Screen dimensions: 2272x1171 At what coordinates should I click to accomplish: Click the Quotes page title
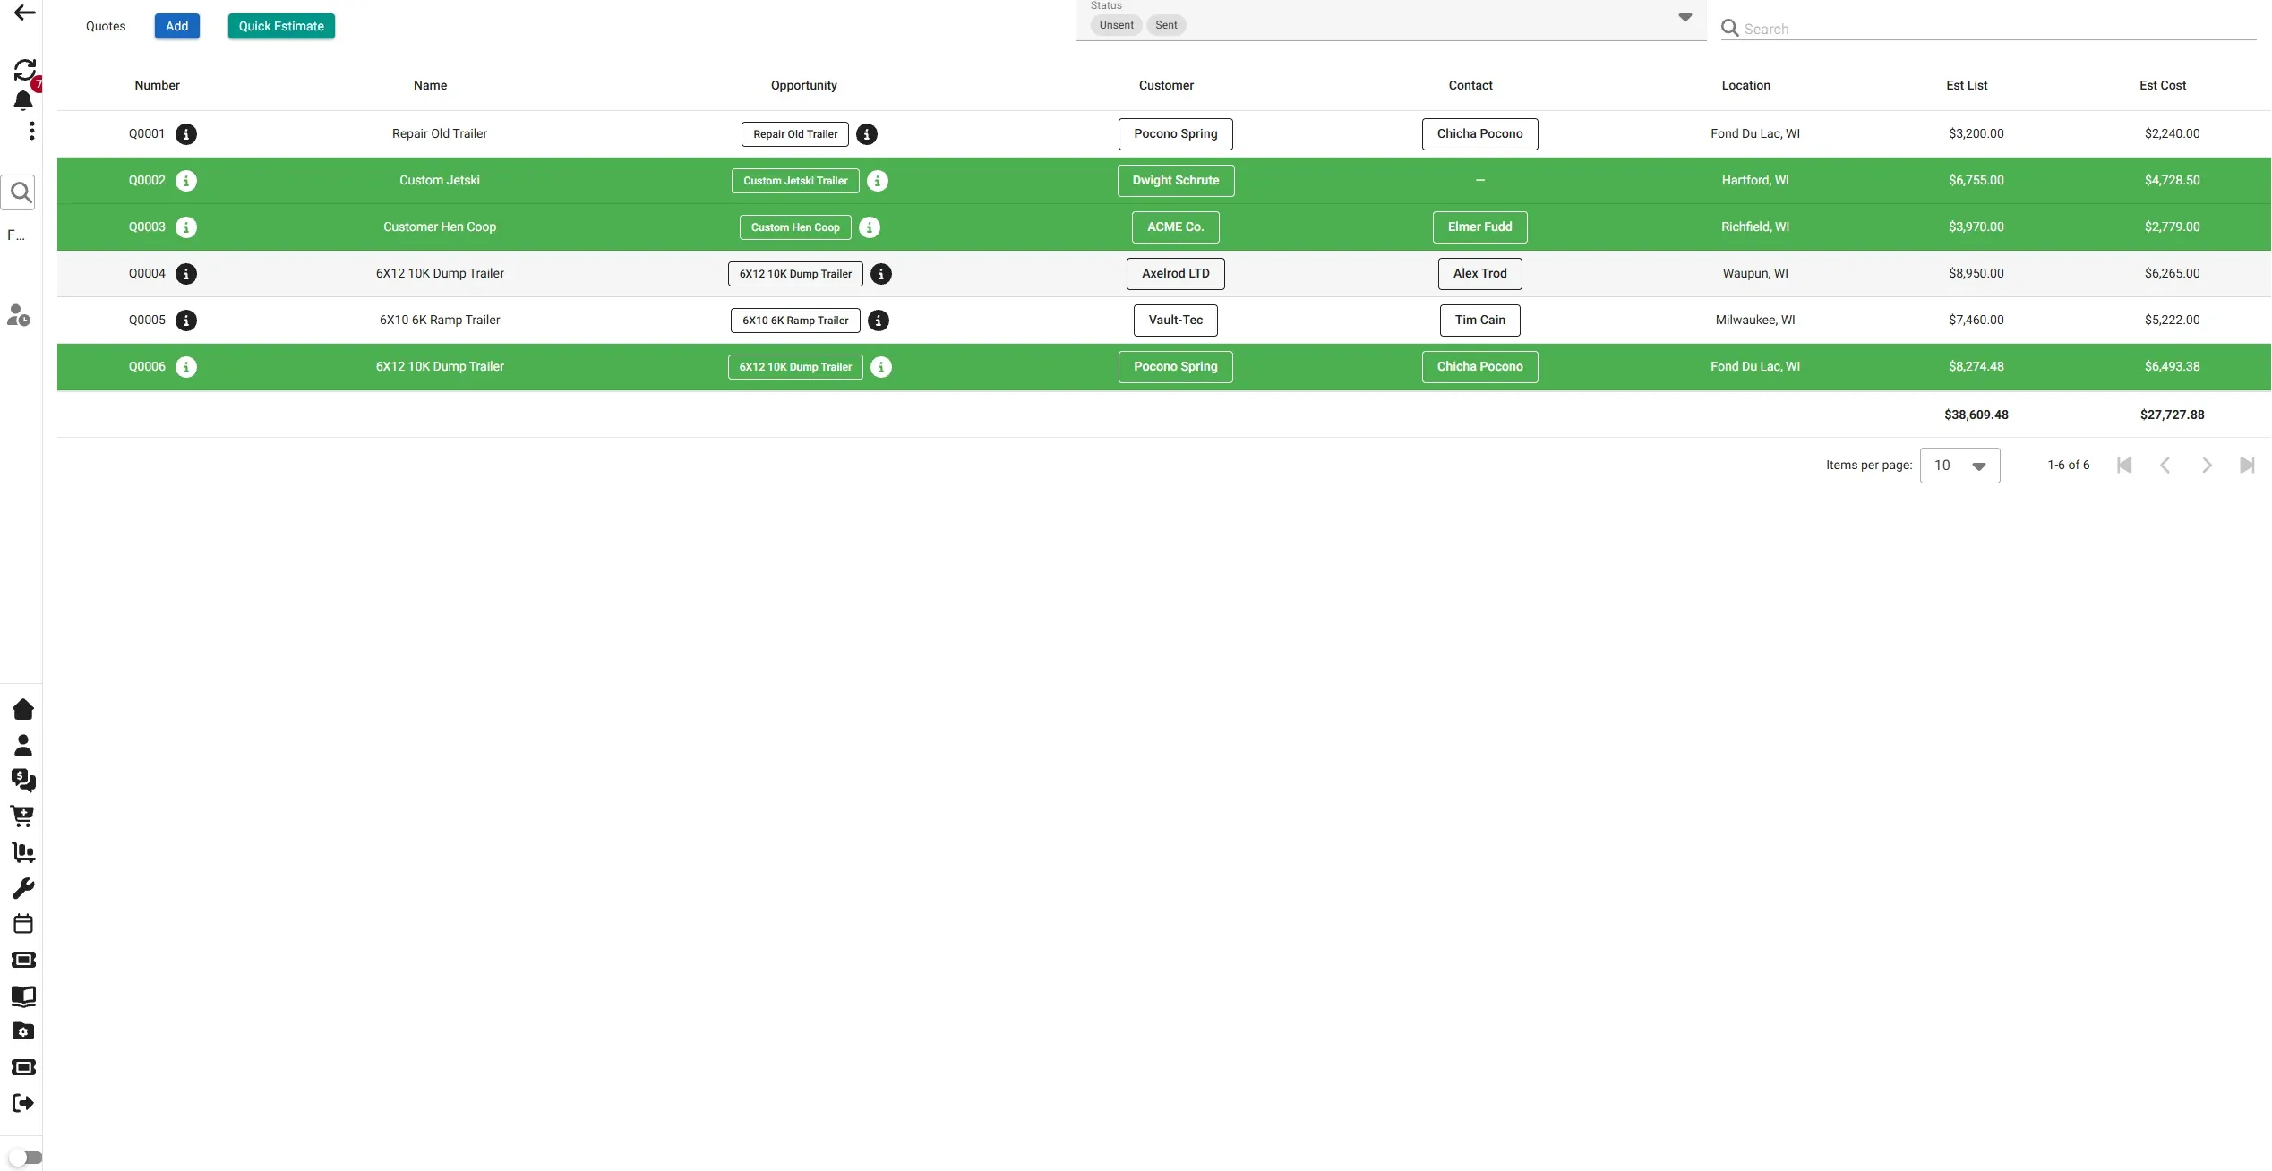click(x=106, y=27)
